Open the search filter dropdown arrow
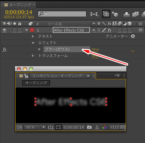This screenshot has width=145, height=143. [x=46, y=14]
